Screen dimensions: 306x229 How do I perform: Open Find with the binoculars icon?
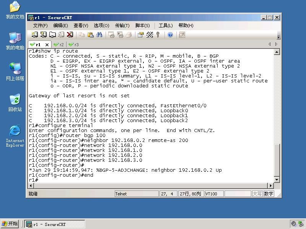click(x=99, y=35)
